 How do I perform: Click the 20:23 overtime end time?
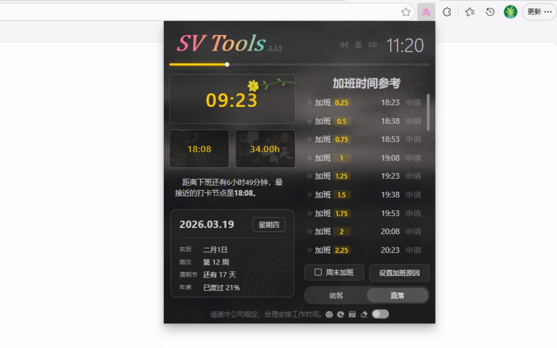[390, 250]
